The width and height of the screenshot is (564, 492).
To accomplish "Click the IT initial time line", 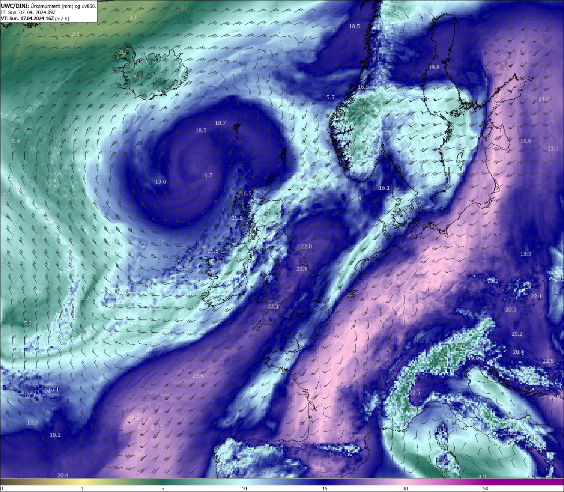I will click(x=28, y=12).
